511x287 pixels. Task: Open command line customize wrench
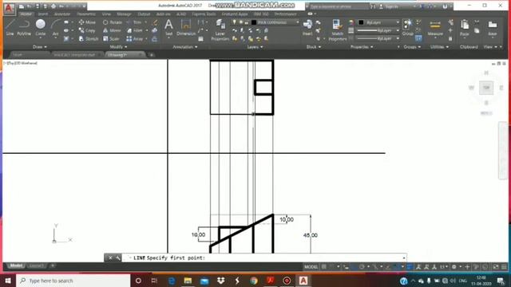pos(117,258)
